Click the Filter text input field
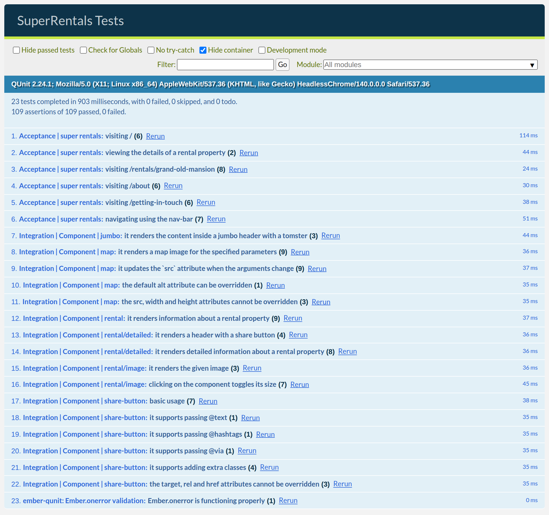This screenshot has width=549, height=515. pyautogui.click(x=225, y=65)
